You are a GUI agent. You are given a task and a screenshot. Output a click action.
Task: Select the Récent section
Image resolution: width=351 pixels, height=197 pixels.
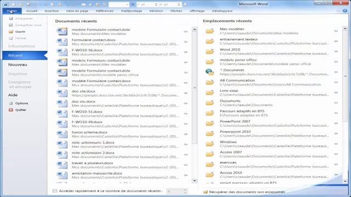[x=25, y=55]
